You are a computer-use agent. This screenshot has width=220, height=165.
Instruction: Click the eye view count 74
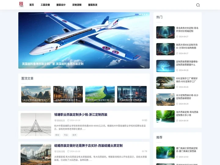(x=144, y=151)
